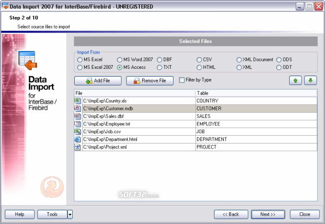Click the move file up green arrow
The width and height of the screenshot is (325, 224).
pos(295,81)
